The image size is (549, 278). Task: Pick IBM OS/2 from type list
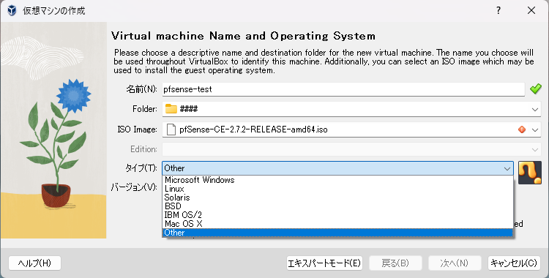pos(337,215)
